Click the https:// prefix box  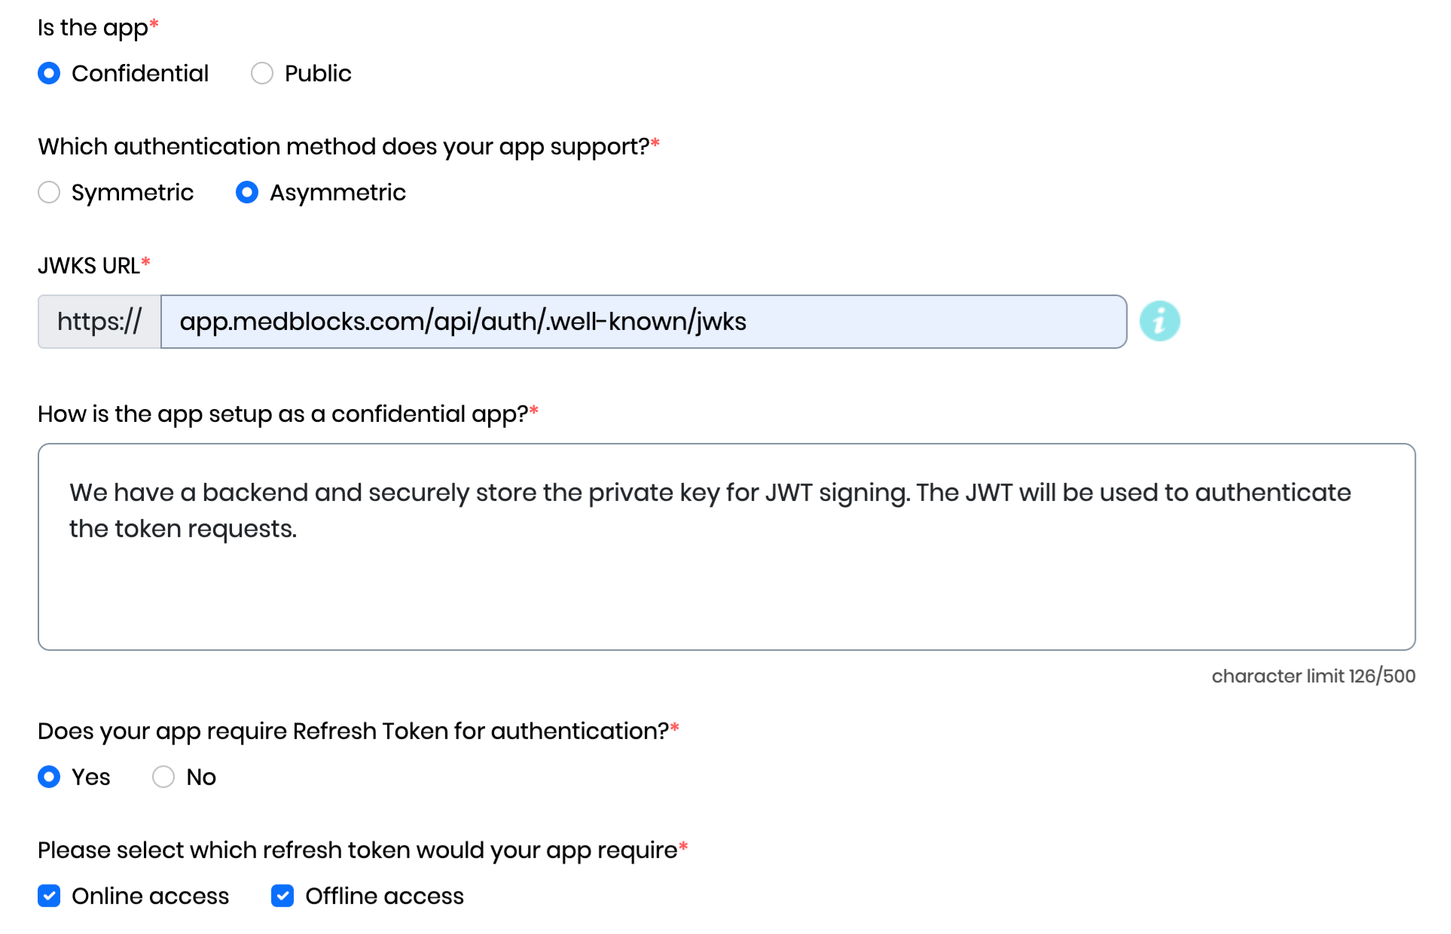(x=99, y=322)
